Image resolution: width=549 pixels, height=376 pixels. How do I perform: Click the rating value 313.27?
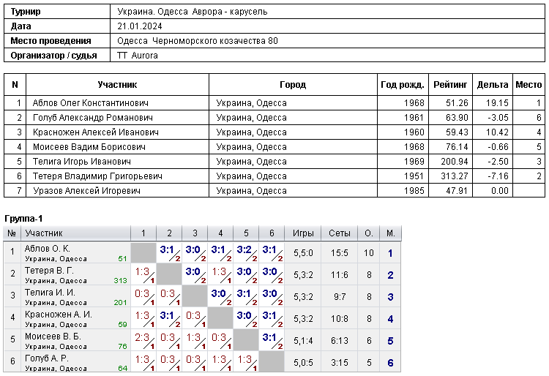tap(454, 176)
